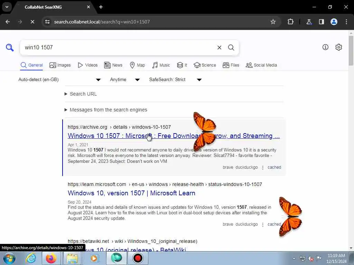Click the SearXNG magnifier logo

[10, 48]
